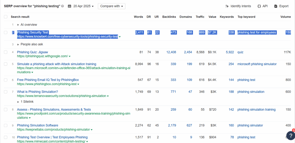
Task: Tick checkbox for What is Phishing Simulation row
Action: click(x=6, y=92)
